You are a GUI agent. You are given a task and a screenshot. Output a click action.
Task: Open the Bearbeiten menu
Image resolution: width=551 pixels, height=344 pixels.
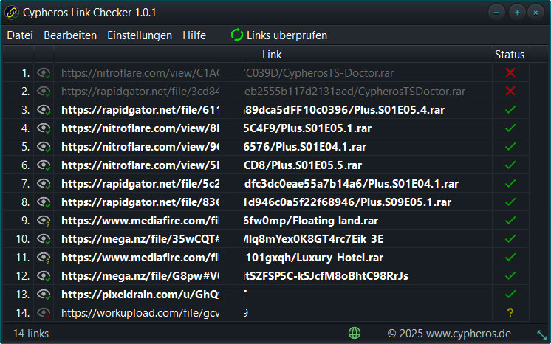click(x=70, y=35)
